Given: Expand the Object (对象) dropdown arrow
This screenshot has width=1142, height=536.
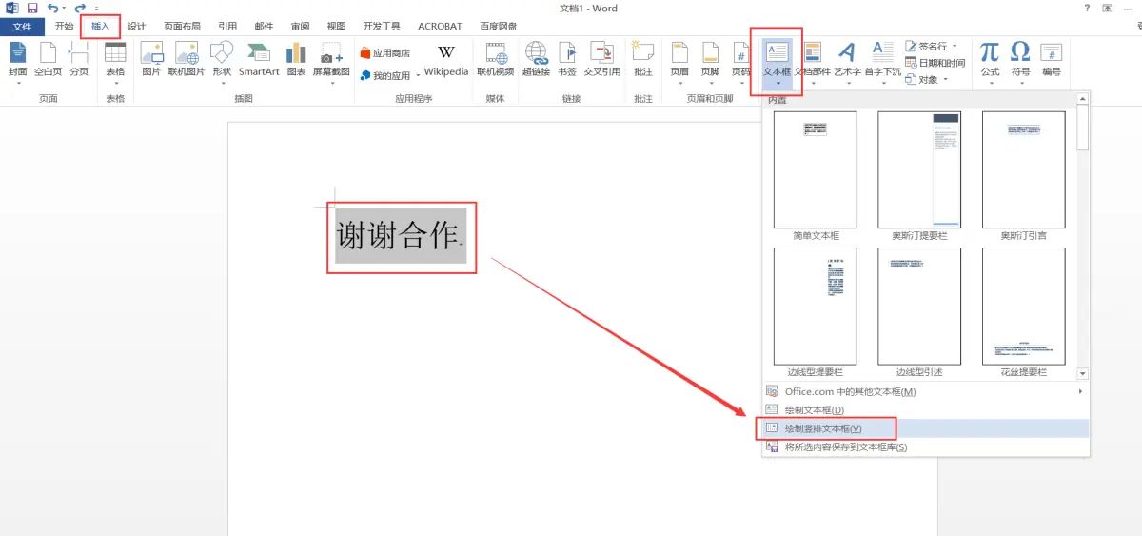Looking at the screenshot, I should click(x=945, y=79).
